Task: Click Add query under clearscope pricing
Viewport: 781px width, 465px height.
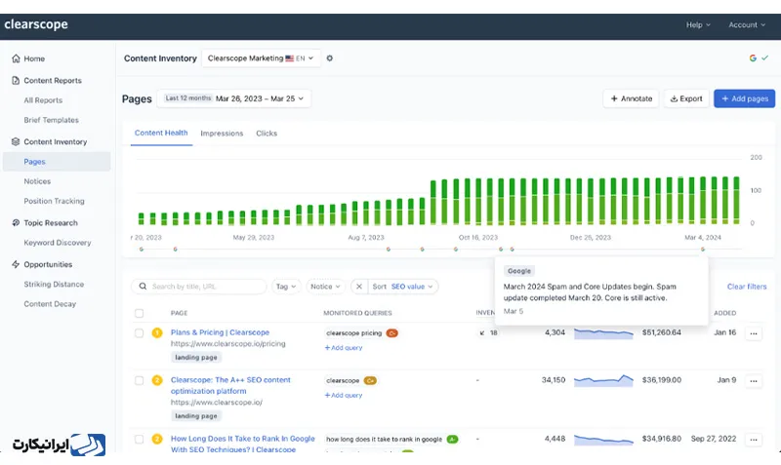Action: (x=344, y=348)
